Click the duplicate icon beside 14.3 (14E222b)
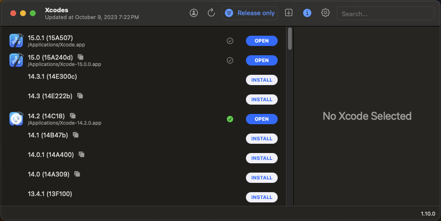Viewport: 441px width, 221px height. point(80,96)
